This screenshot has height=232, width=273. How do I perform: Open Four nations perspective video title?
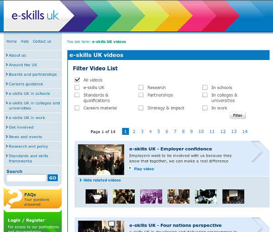(x=175, y=225)
